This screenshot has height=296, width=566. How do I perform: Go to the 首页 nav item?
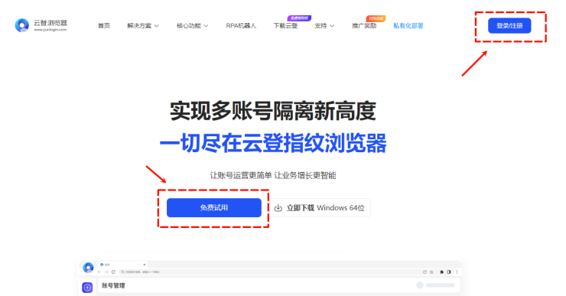tap(104, 26)
